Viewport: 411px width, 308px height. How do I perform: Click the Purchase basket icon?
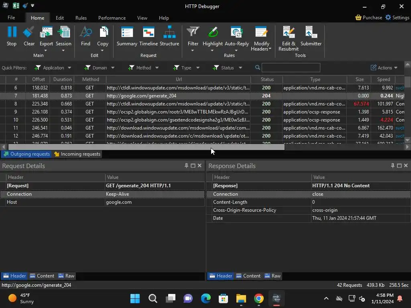[x=358, y=18]
